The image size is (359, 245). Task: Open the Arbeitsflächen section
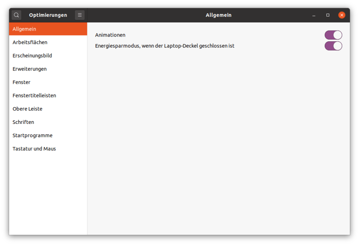tap(48, 42)
